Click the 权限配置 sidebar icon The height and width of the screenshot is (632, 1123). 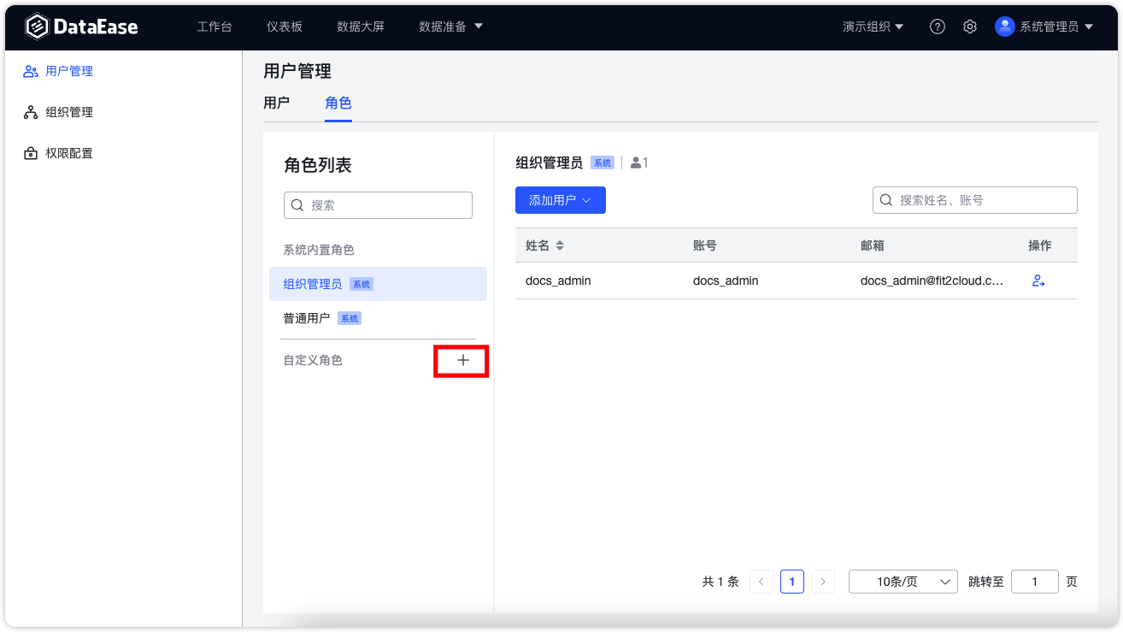click(x=31, y=154)
